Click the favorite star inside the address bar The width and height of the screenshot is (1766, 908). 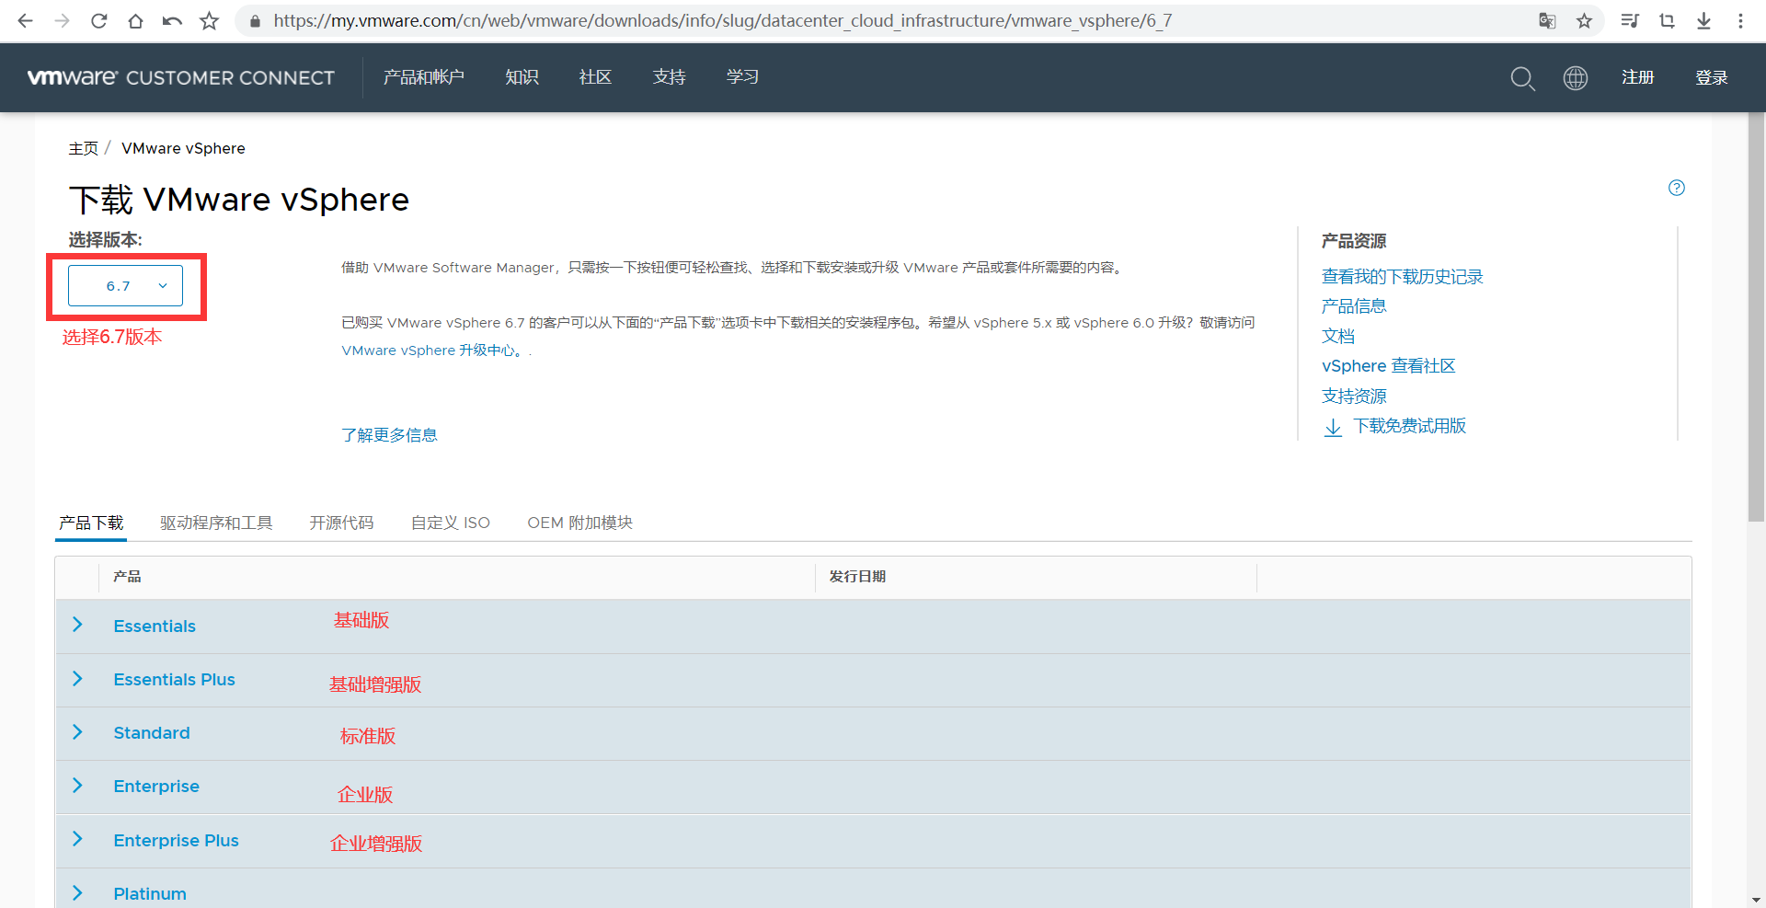point(1584,21)
